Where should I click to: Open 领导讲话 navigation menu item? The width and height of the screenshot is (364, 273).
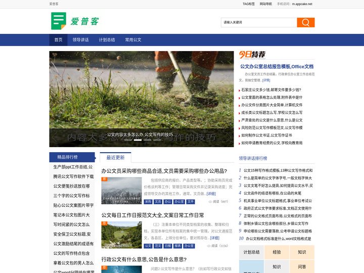[x=80, y=40]
